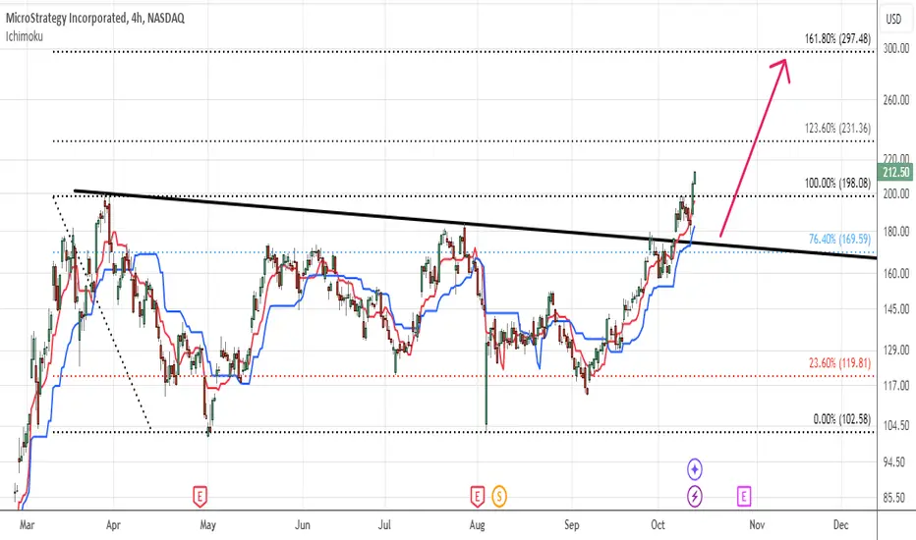Select the 161.80% (297.48) Fibonacci label
Screen dimensions: 916x540
click(x=837, y=38)
